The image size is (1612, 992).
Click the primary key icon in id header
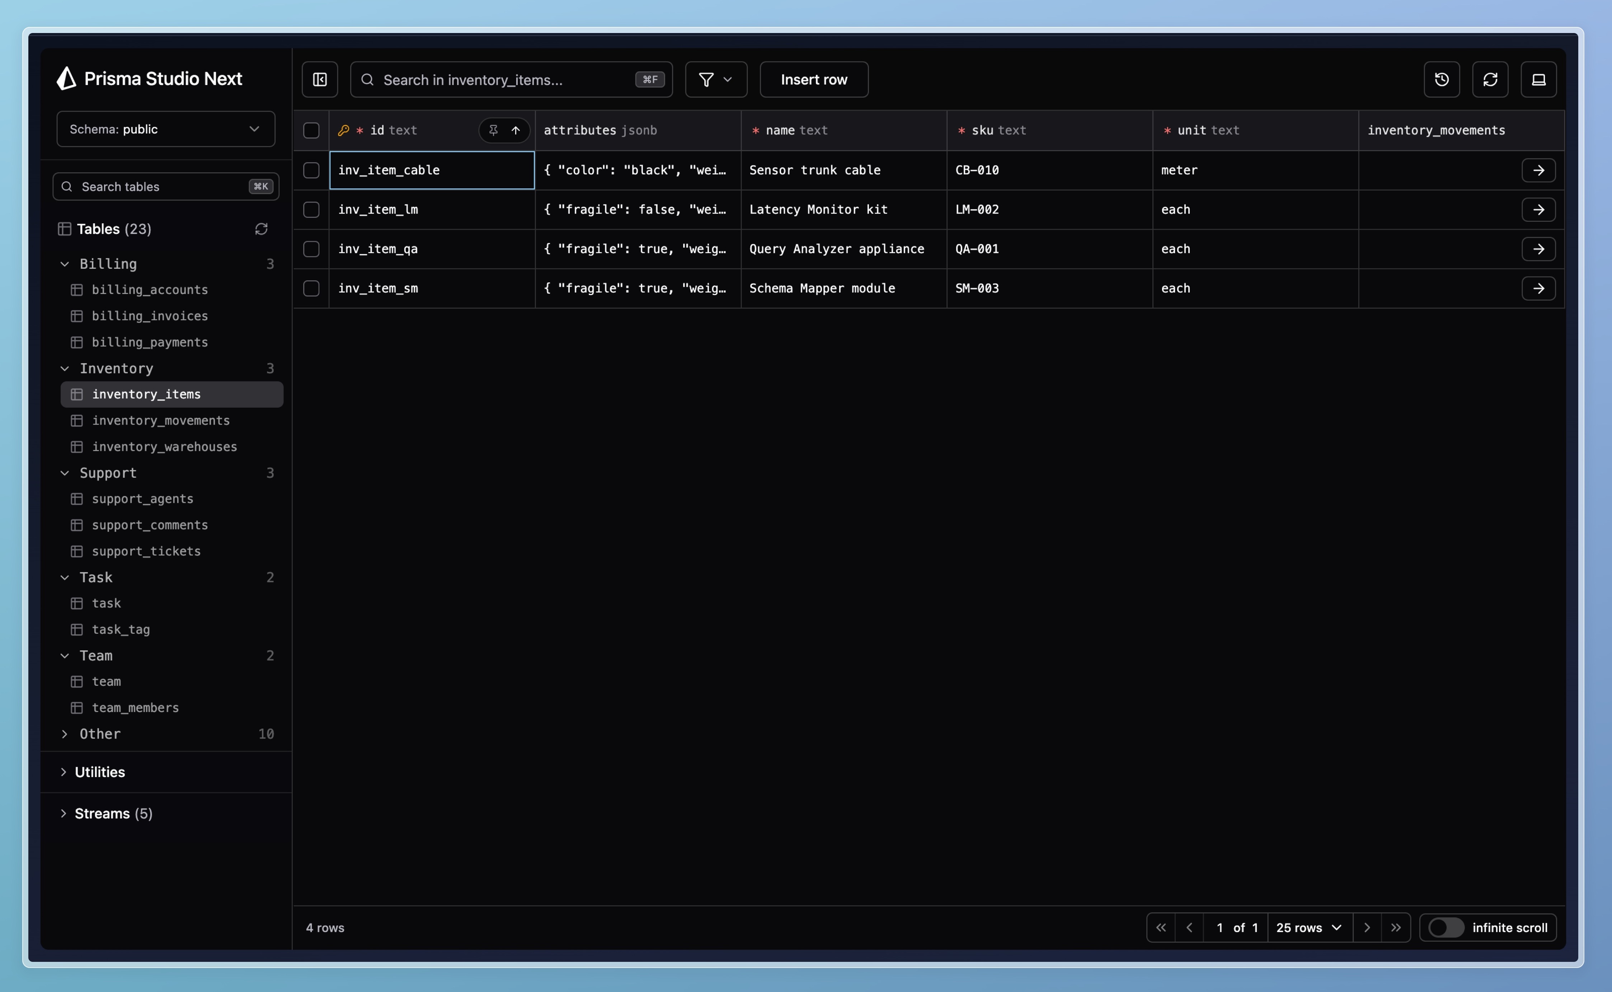343,130
